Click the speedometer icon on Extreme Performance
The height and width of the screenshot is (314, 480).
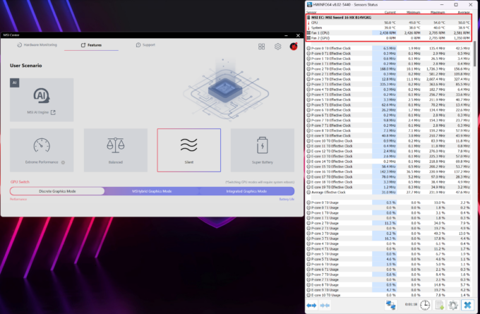pos(42,145)
